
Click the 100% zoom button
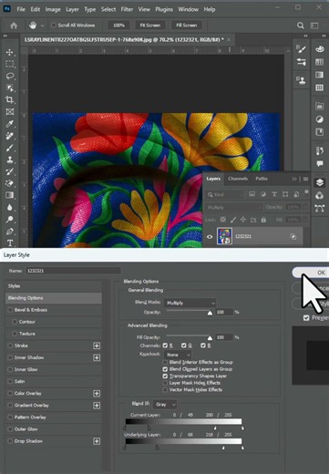pyautogui.click(x=118, y=26)
